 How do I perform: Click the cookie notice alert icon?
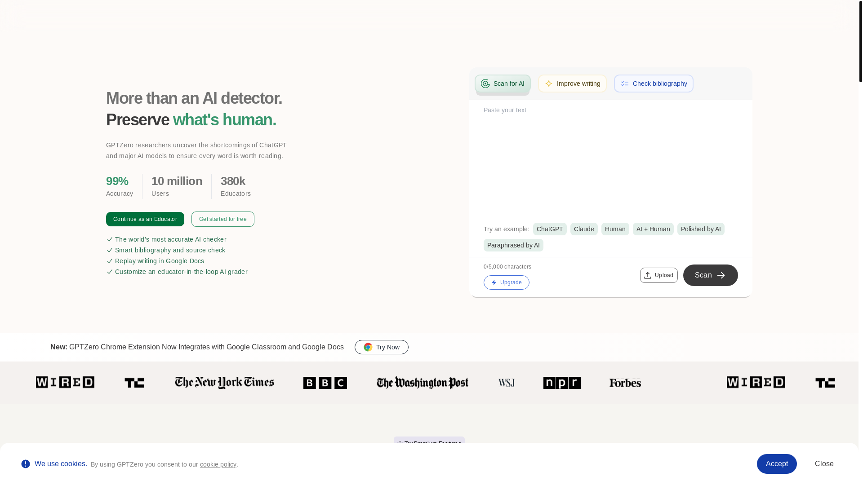[26, 464]
